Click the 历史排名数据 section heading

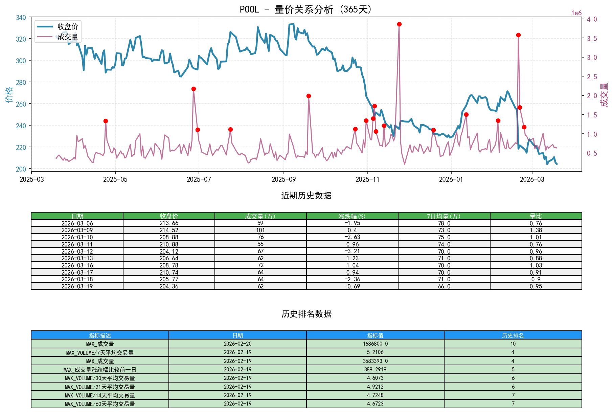(x=306, y=313)
